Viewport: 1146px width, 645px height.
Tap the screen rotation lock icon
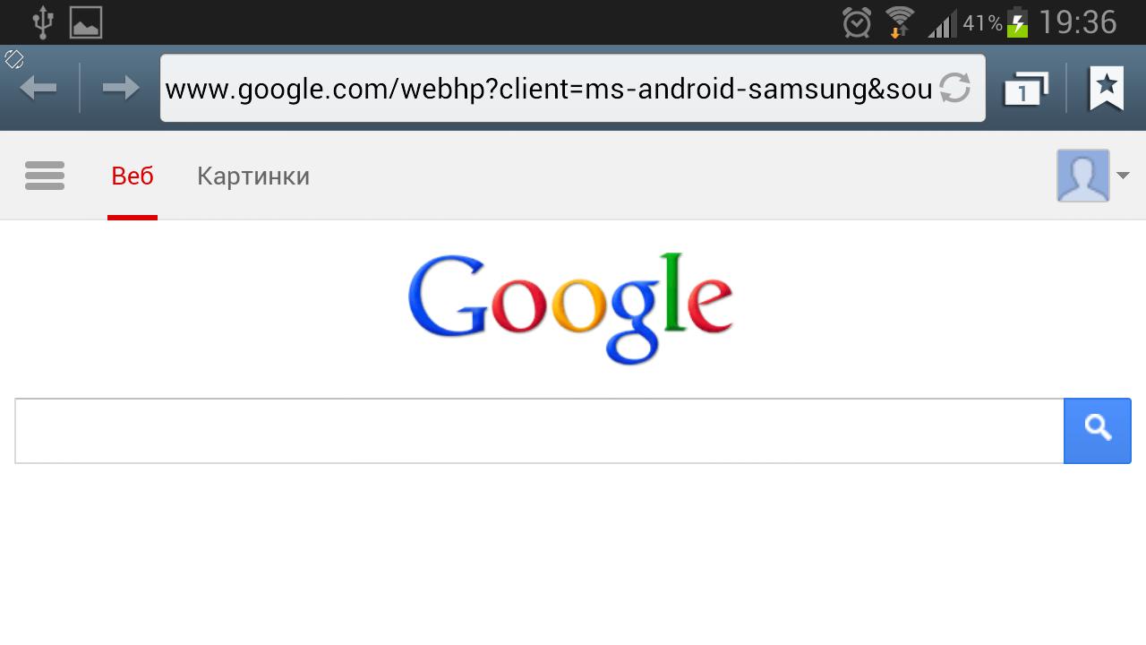(14, 59)
